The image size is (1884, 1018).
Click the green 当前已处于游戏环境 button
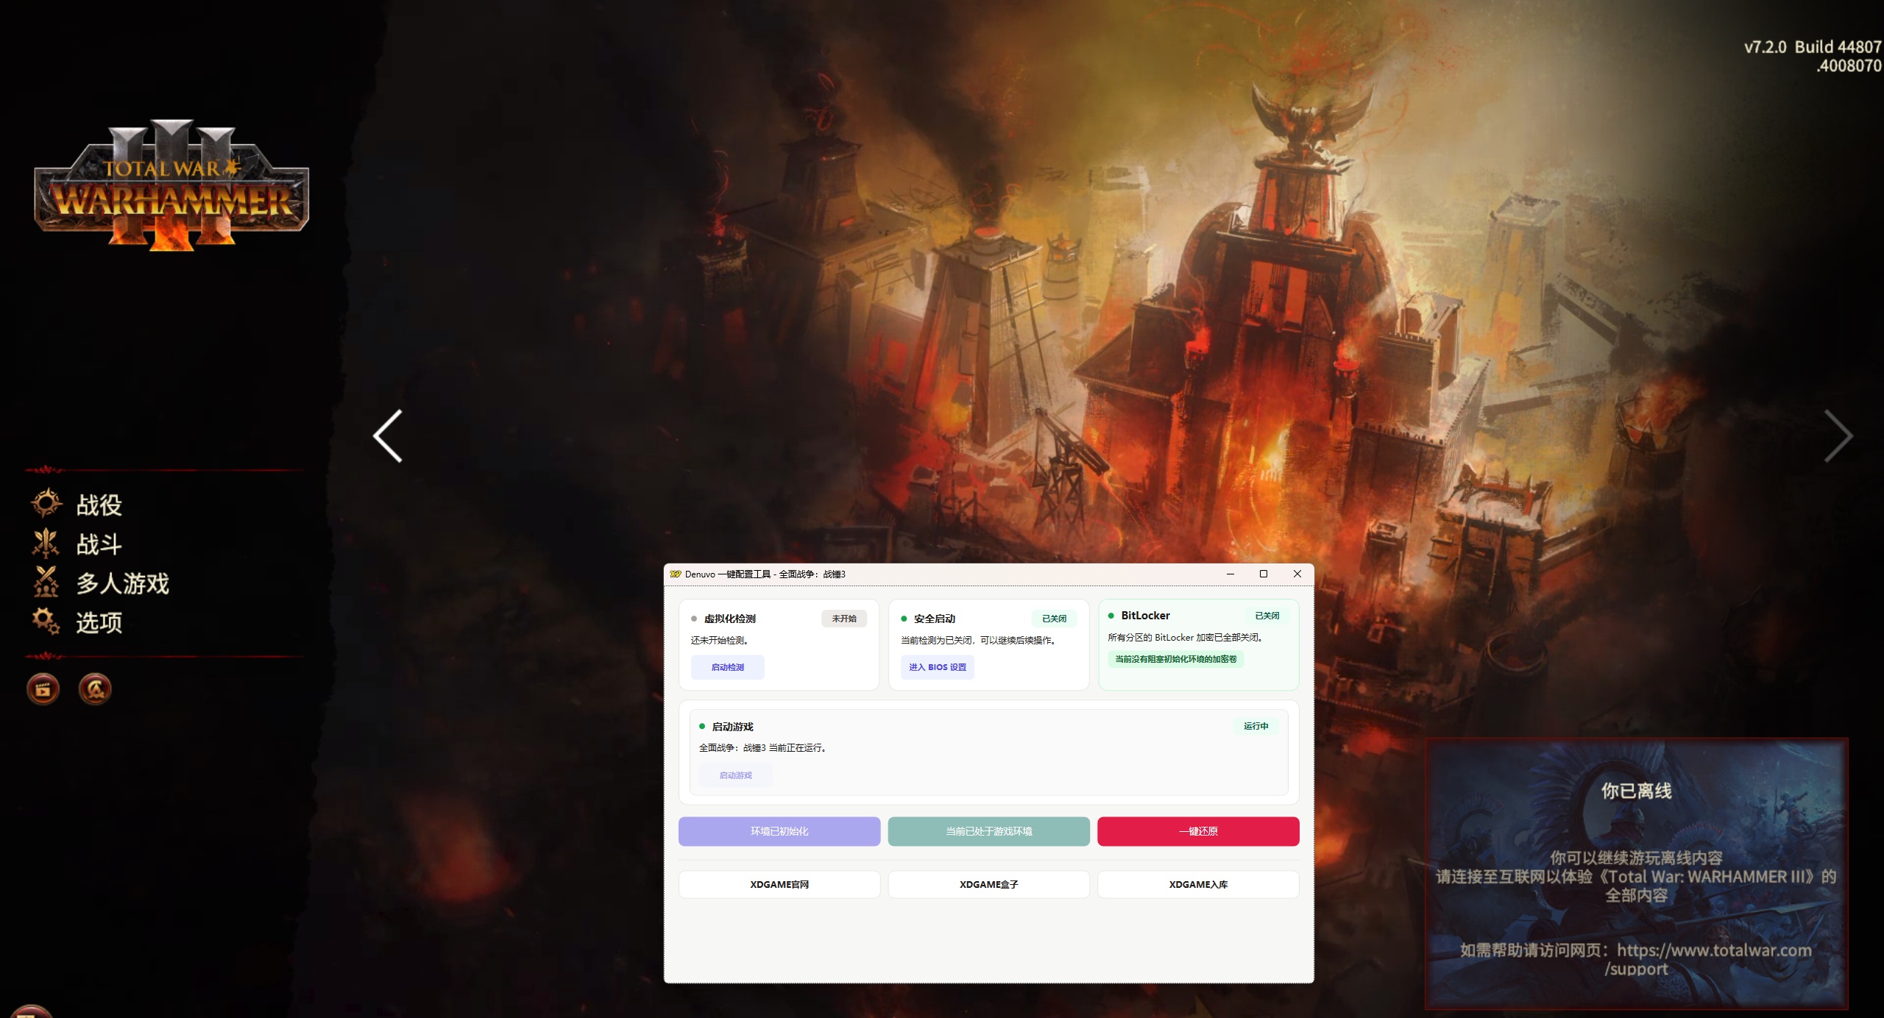coord(988,831)
